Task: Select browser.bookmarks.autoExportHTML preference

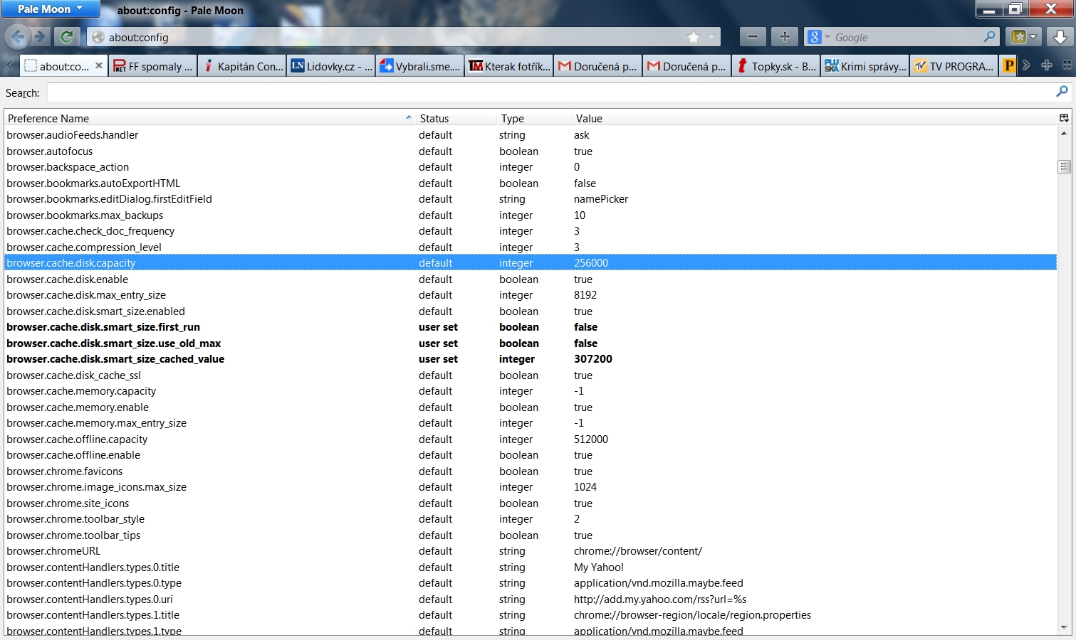Action: (x=531, y=183)
